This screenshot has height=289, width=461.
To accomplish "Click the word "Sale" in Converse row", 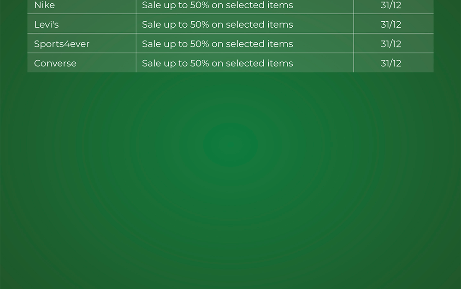I will pos(152,63).
